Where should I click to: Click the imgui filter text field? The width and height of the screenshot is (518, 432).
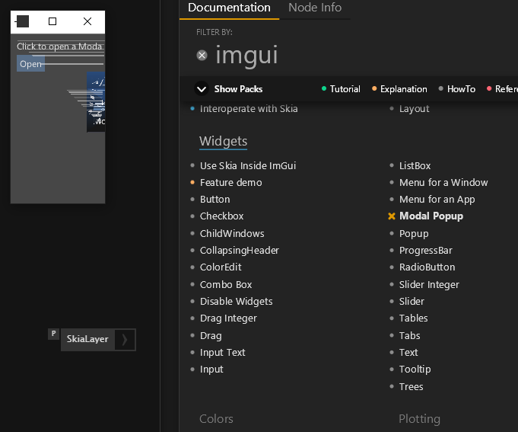(x=246, y=56)
